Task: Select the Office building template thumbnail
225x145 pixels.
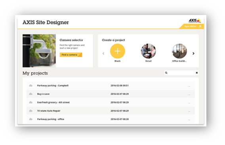Action: pyautogui.click(x=179, y=51)
